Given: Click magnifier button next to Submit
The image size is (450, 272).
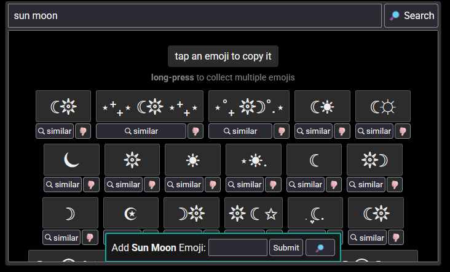Looking at the screenshot, I should point(320,247).
